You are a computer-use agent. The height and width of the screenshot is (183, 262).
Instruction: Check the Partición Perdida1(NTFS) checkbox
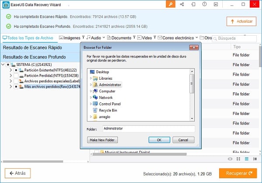point(16,76)
